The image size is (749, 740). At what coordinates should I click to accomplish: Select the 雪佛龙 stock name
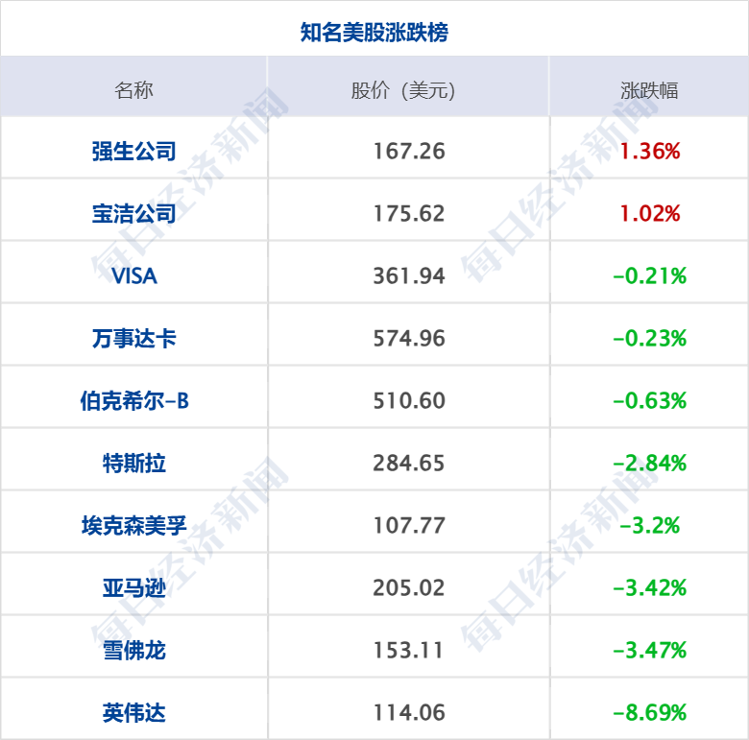click(x=133, y=650)
